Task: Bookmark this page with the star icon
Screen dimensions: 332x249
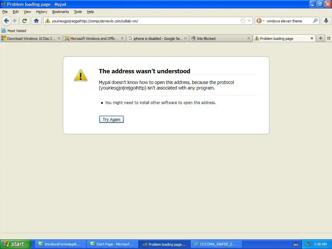Action: point(243,21)
